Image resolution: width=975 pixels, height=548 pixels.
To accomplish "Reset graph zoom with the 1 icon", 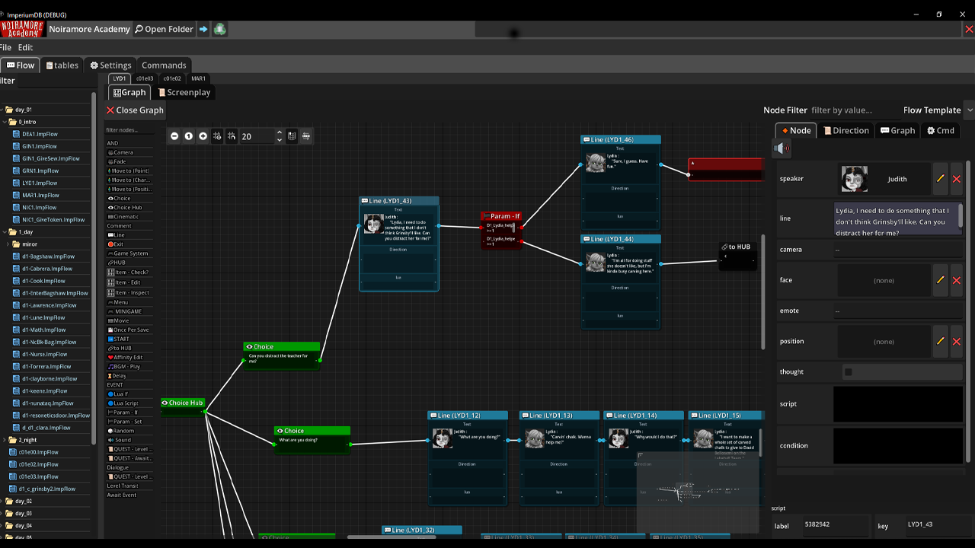I will point(189,136).
